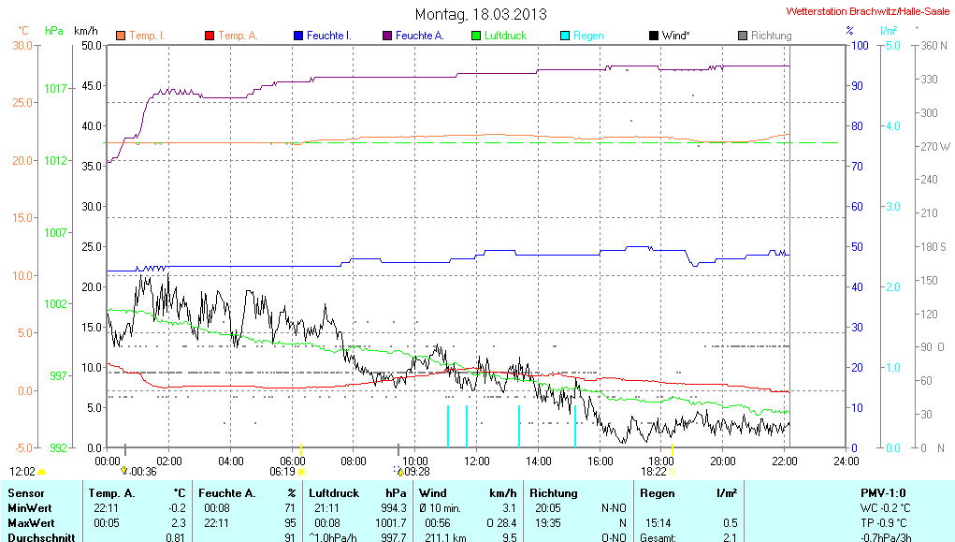
Task: Click the blue Feuchte I. legend swatch
Action: click(x=297, y=36)
